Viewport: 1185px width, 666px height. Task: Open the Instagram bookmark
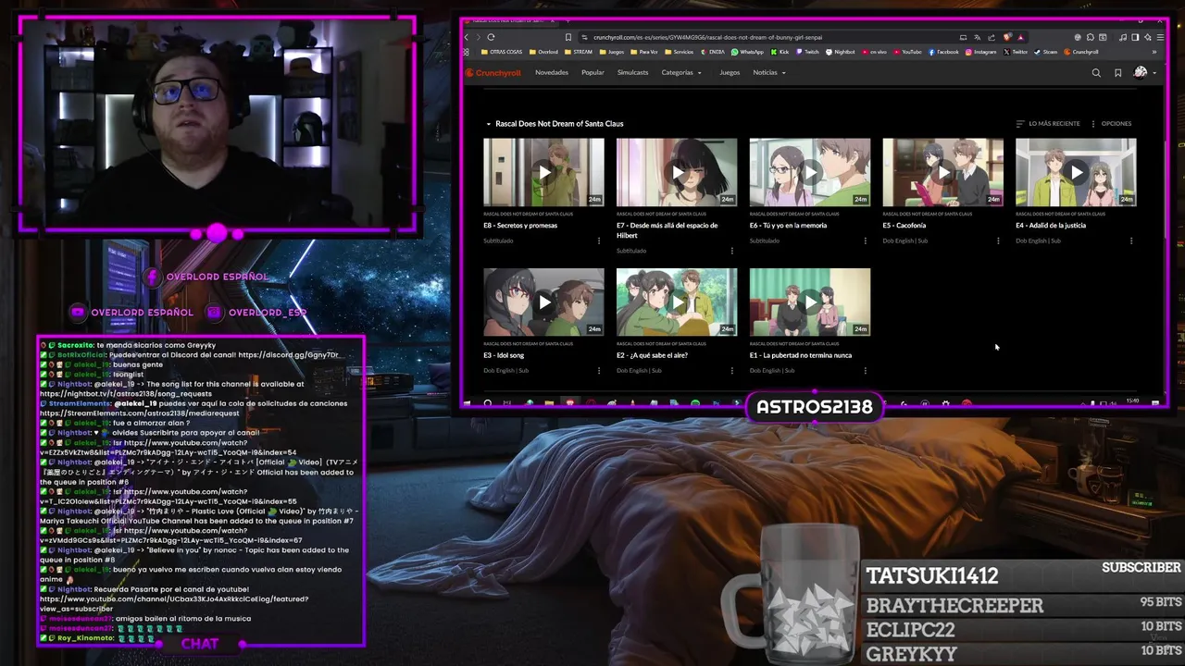click(980, 52)
